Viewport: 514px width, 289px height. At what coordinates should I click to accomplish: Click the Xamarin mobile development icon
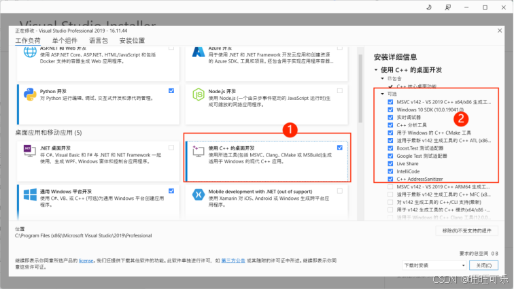pyautogui.click(x=199, y=194)
